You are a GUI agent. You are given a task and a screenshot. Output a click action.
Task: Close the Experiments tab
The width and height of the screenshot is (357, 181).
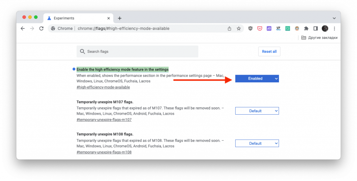109,18
